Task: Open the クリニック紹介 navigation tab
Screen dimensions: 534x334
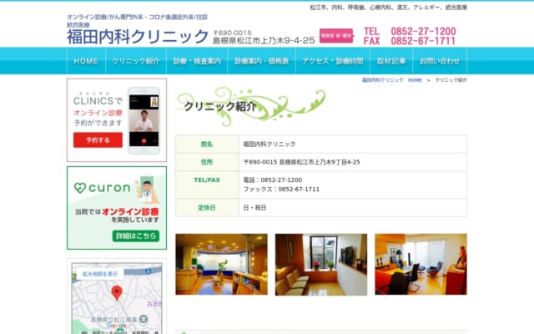Action: click(135, 61)
